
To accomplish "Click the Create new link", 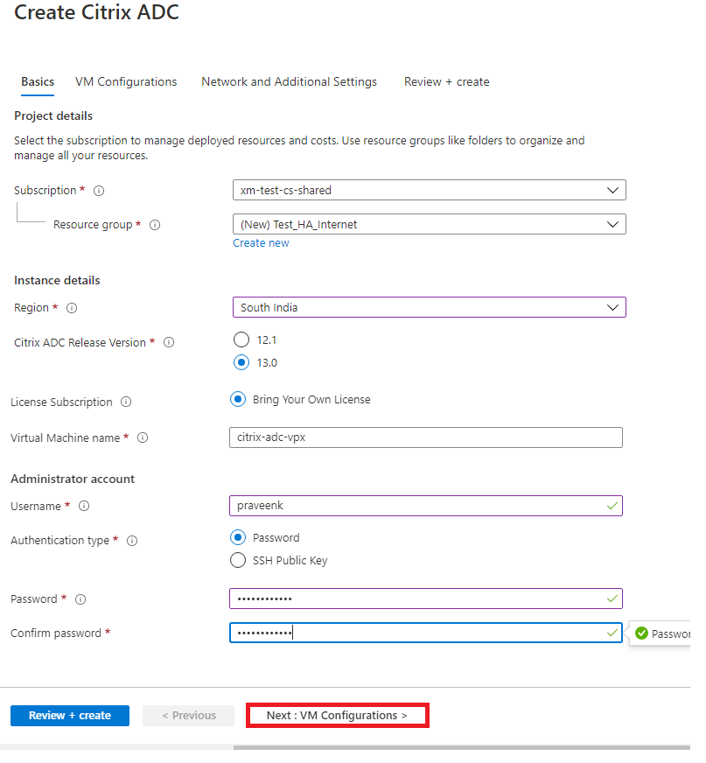I will [261, 243].
